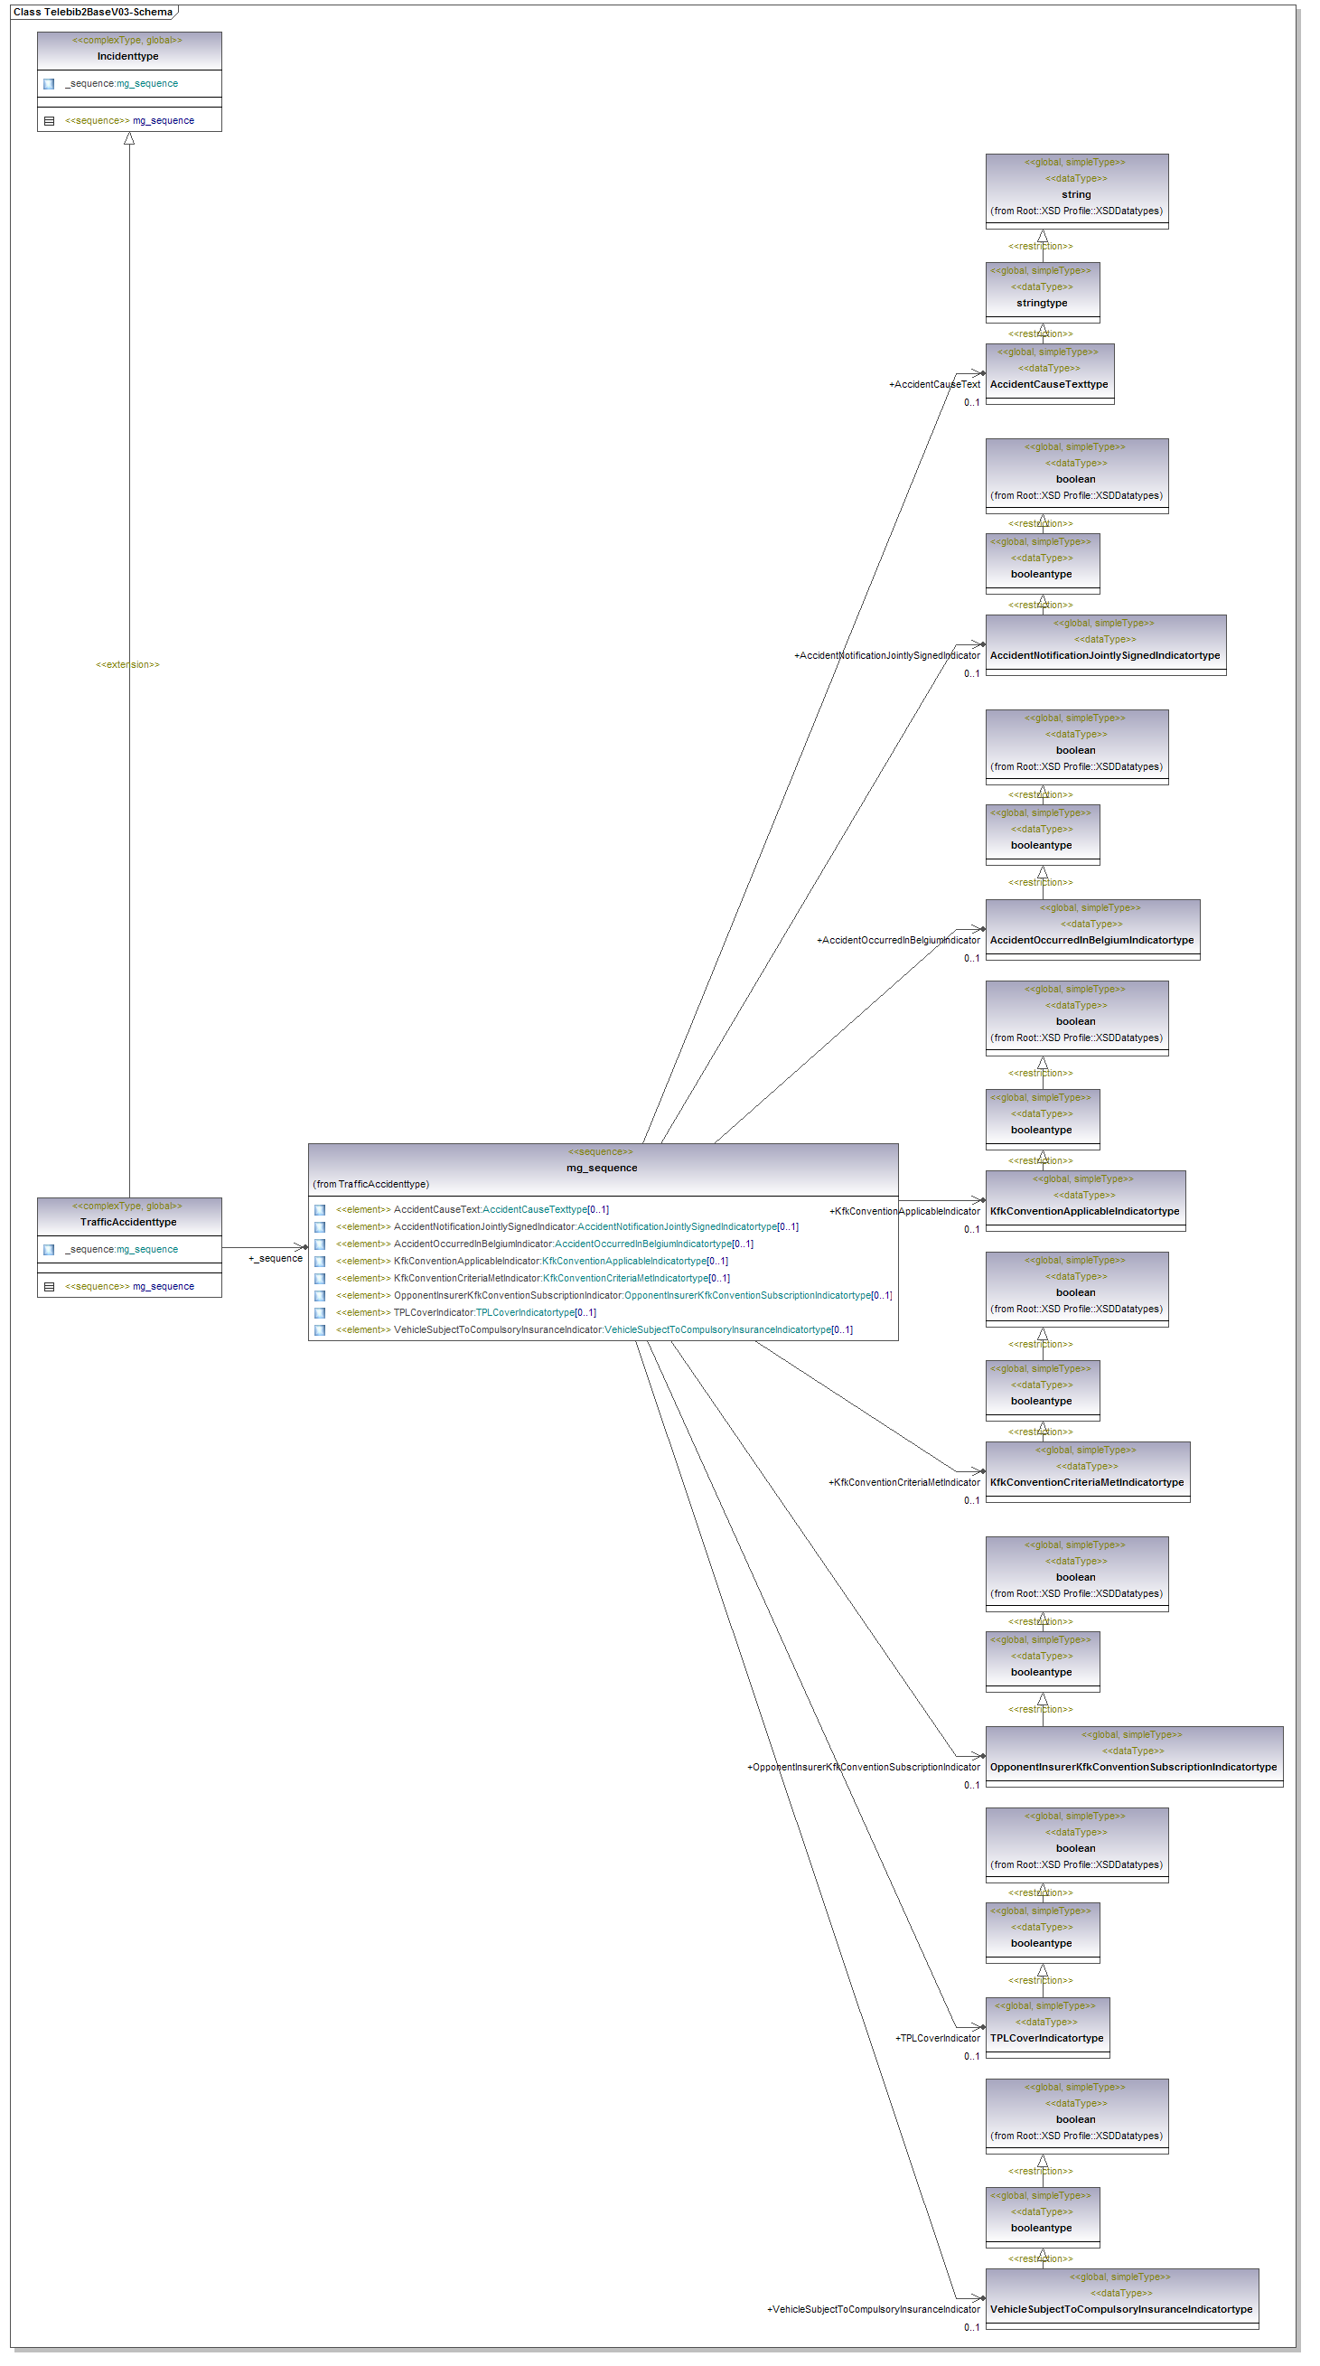Select the stringtype datatype box
The image size is (1320, 2366).
pyautogui.click(x=1042, y=293)
